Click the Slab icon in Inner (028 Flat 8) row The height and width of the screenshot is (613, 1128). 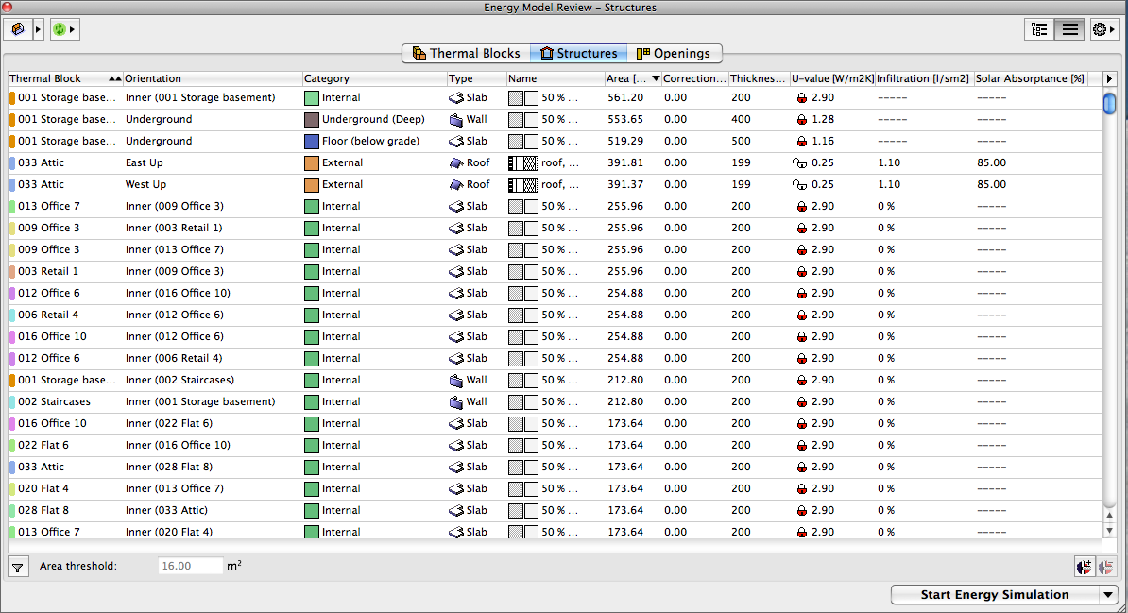coord(456,467)
